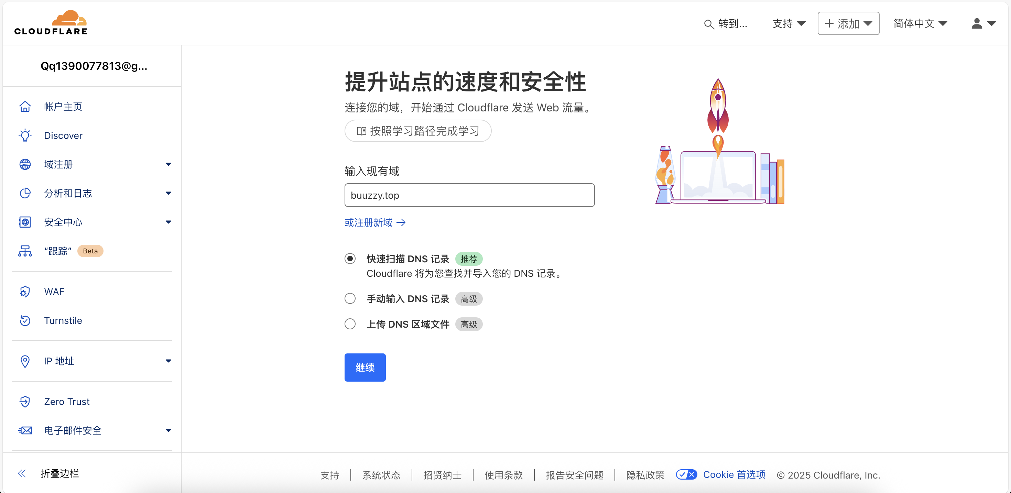Click the search magnifier icon

(x=709, y=24)
